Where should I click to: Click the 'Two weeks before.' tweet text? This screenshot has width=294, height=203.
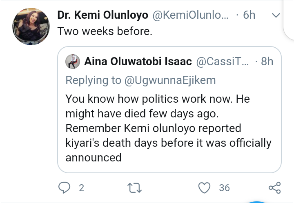[x=105, y=31]
